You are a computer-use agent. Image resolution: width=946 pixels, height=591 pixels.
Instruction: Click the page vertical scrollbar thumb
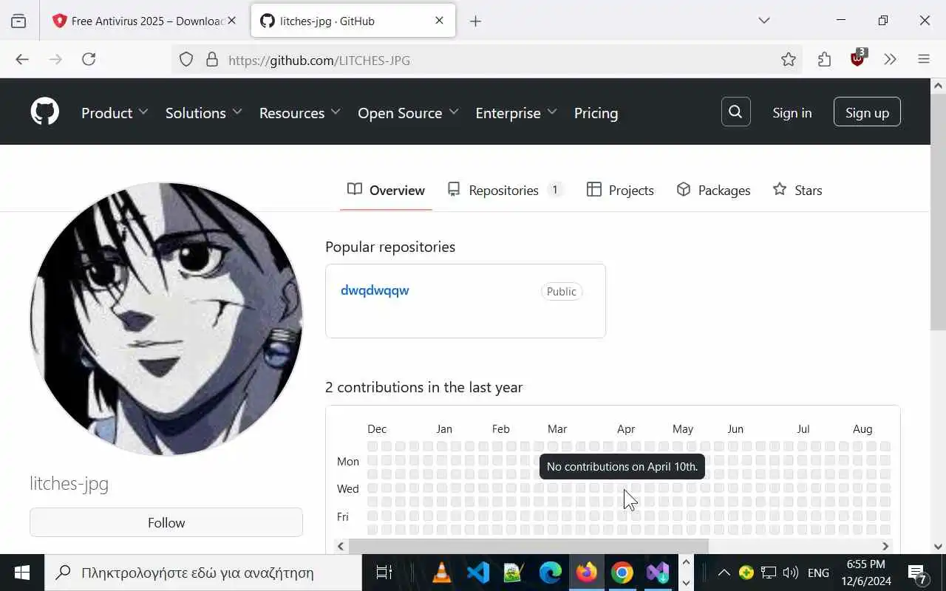click(938, 213)
